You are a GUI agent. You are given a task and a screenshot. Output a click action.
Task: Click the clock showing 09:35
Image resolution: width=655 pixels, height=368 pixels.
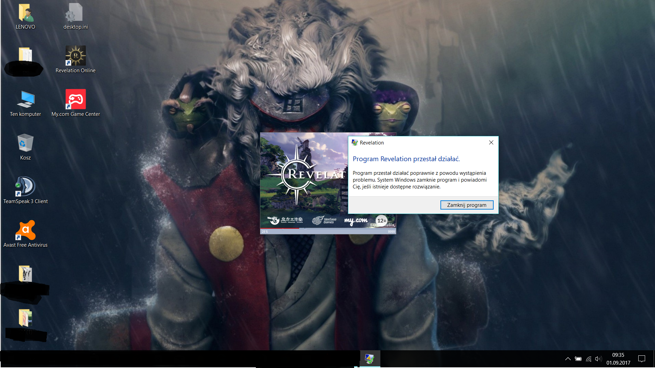tap(618, 358)
